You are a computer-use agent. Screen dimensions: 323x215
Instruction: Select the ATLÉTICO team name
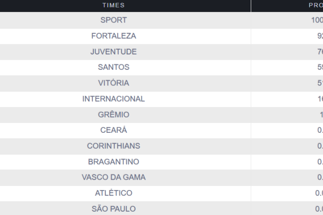[113, 193]
